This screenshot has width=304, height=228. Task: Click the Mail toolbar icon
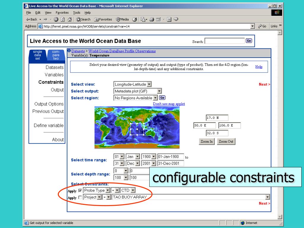click(143, 19)
